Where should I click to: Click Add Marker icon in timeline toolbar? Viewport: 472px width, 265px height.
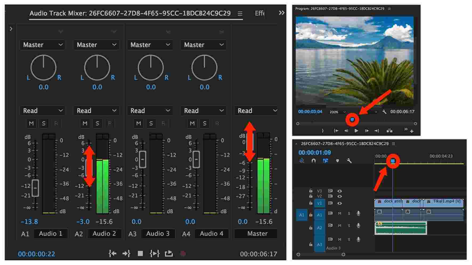pyautogui.click(x=337, y=161)
